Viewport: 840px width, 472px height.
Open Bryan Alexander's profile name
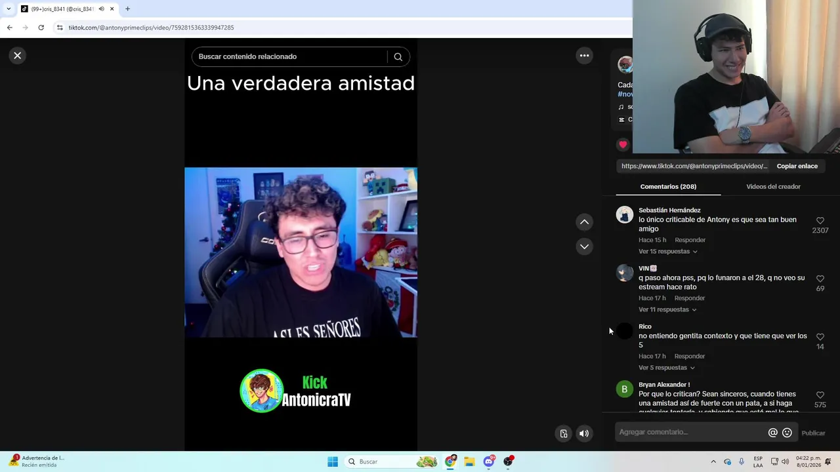coord(664,385)
